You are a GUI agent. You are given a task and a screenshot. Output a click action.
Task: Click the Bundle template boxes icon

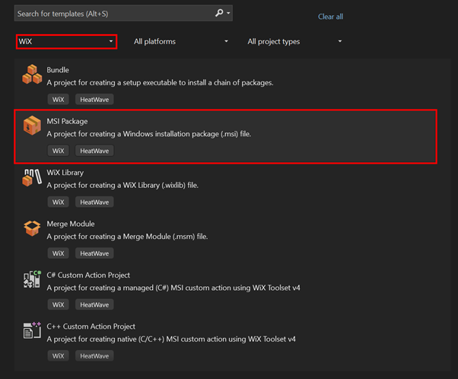32,75
